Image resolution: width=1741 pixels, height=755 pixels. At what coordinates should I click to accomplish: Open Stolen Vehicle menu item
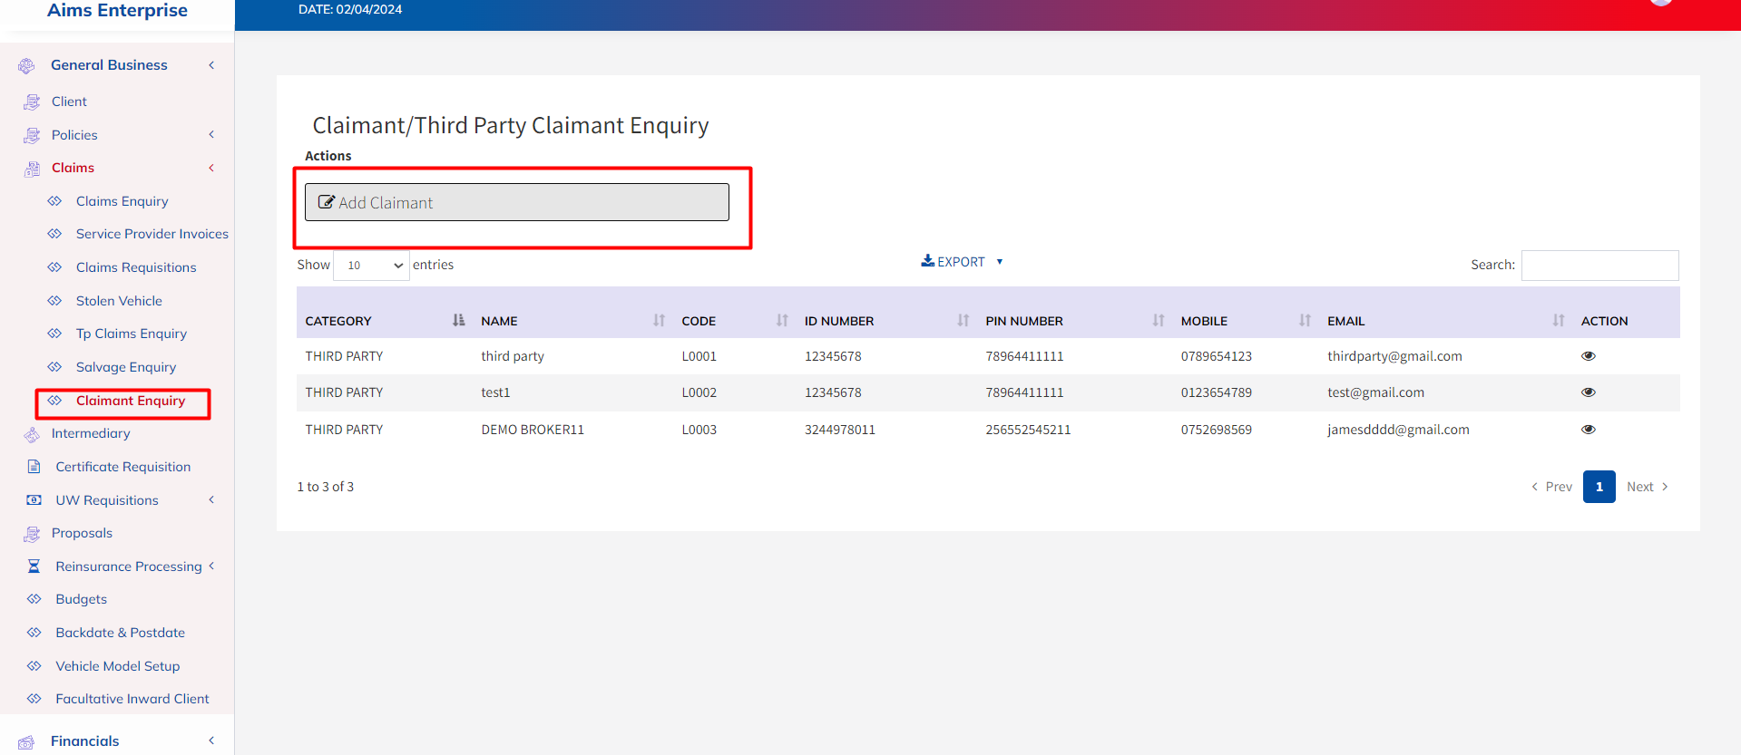pos(119,301)
